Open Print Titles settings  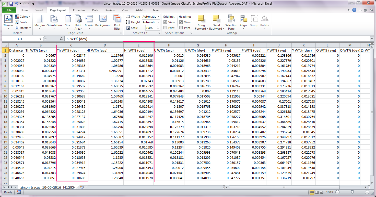[x=117, y=22]
